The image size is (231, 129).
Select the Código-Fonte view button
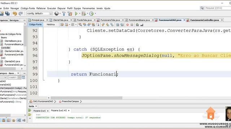pyautogui.click(x=35, y=25)
